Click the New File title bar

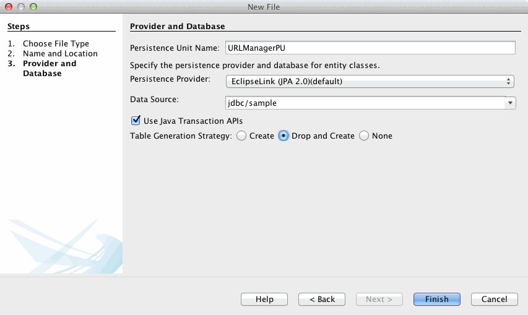pos(264,7)
